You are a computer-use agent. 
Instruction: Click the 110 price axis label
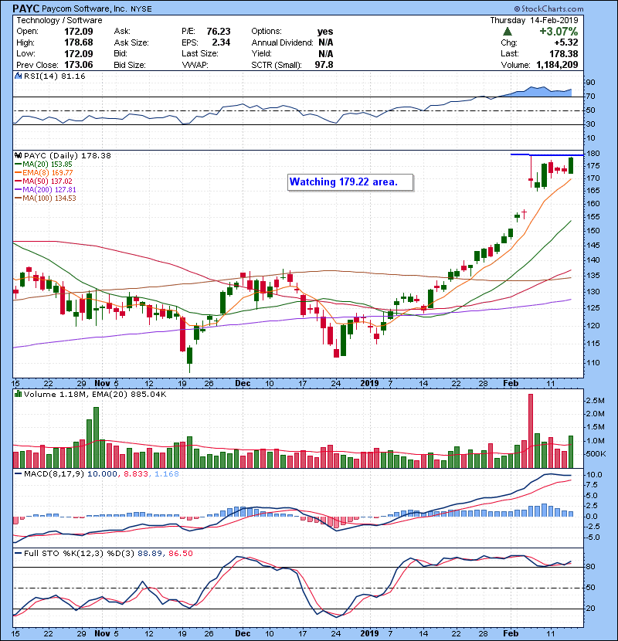pos(593,363)
